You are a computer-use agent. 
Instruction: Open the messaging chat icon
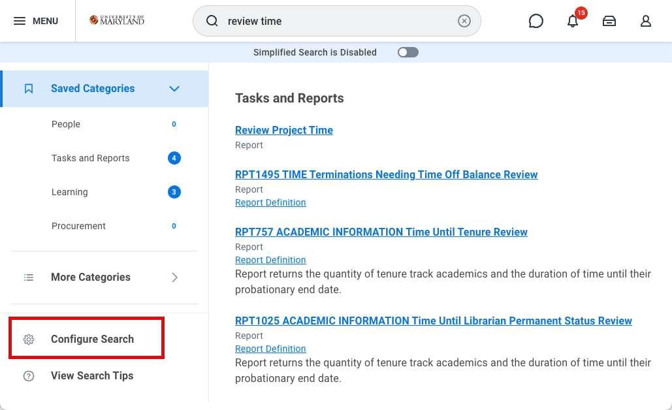(x=536, y=21)
